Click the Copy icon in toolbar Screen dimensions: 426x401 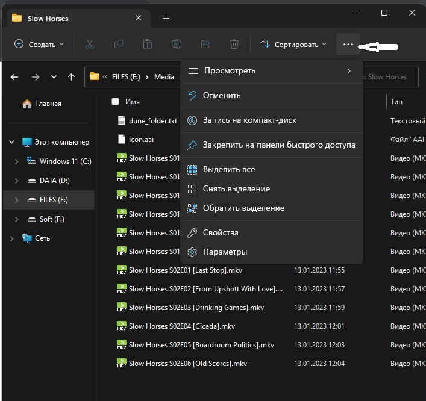[119, 44]
